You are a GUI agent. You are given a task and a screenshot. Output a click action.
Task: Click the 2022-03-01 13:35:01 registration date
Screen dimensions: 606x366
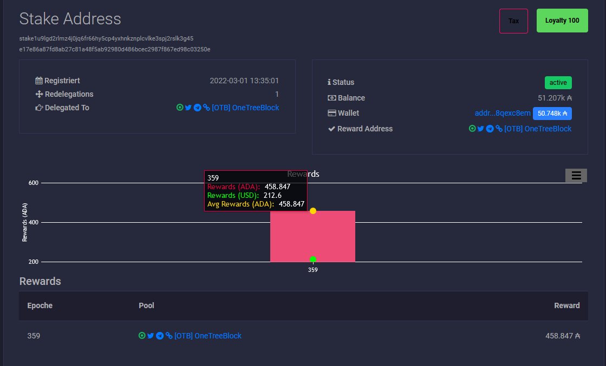[x=244, y=81]
